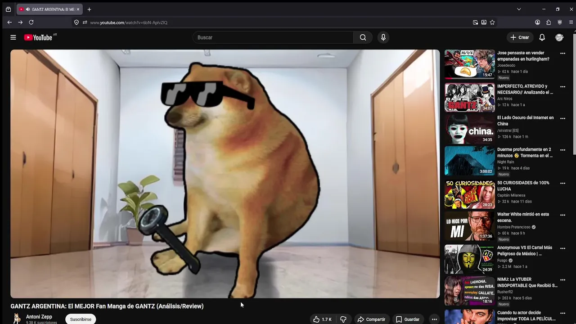Open the browser application menu
The image size is (576, 324).
point(571,22)
